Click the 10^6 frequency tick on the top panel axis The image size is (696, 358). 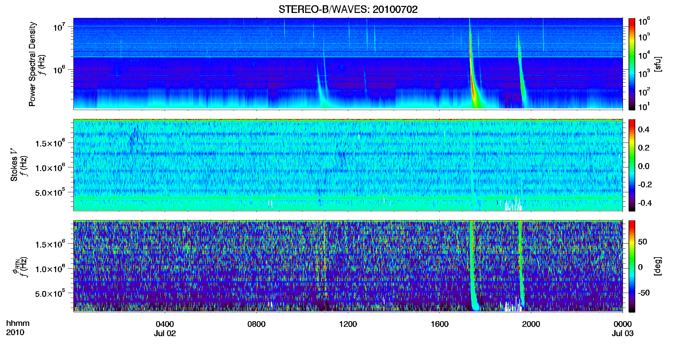click(x=59, y=70)
